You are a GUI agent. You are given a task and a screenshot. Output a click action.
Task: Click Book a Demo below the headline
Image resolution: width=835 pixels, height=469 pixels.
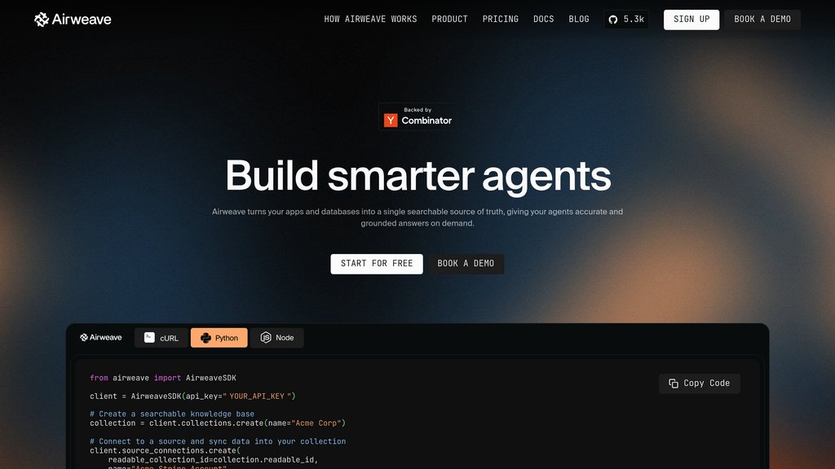pos(466,264)
